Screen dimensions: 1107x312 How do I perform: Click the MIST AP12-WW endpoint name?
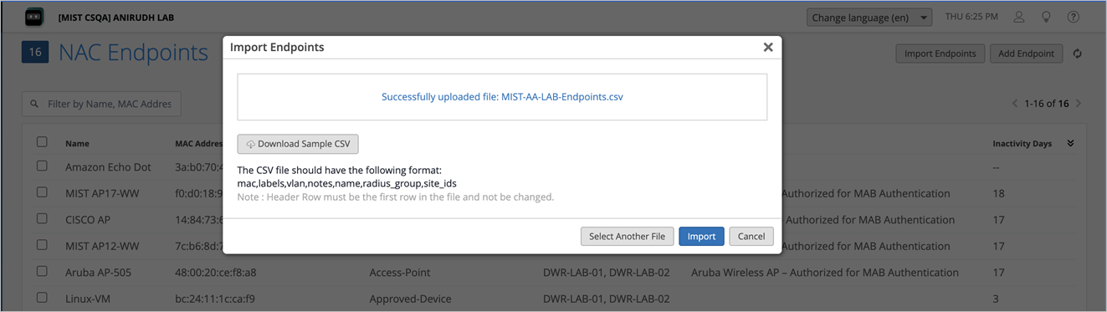(x=102, y=246)
